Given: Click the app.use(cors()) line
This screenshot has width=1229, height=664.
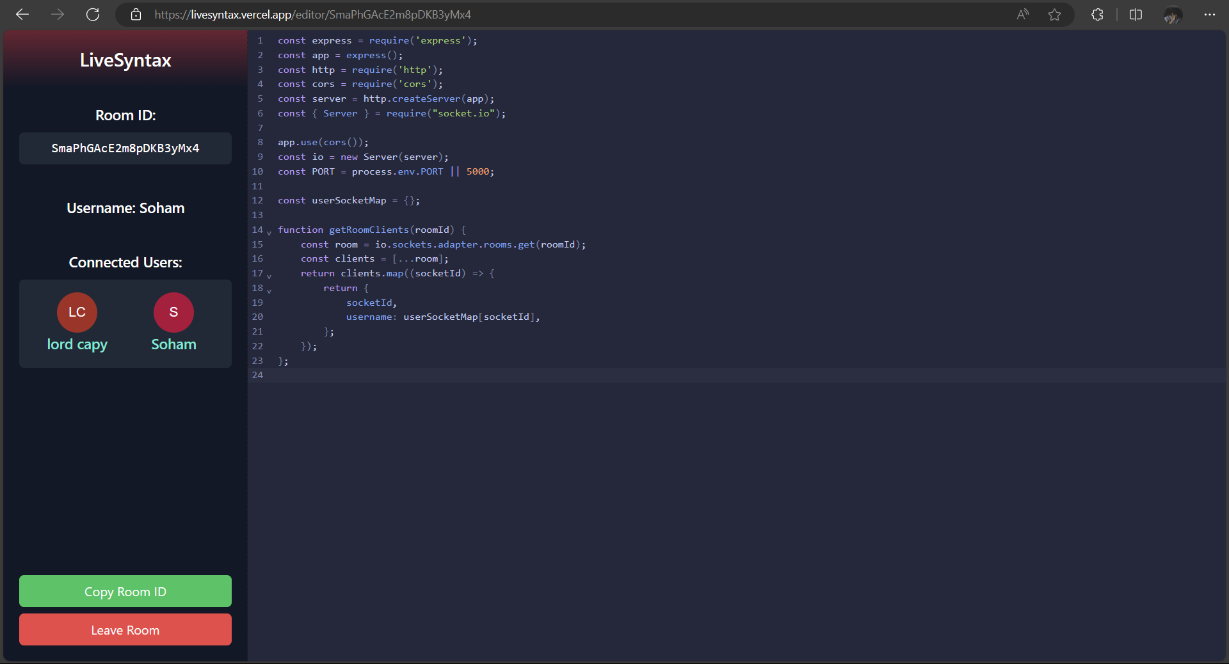Looking at the screenshot, I should coord(323,142).
